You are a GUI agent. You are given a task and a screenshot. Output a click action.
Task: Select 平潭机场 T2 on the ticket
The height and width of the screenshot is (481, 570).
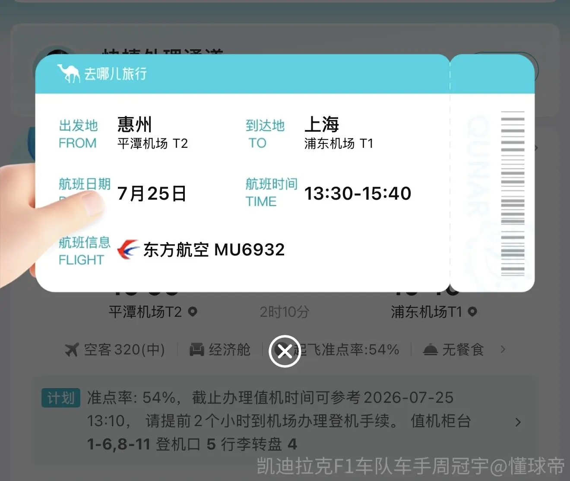(152, 143)
